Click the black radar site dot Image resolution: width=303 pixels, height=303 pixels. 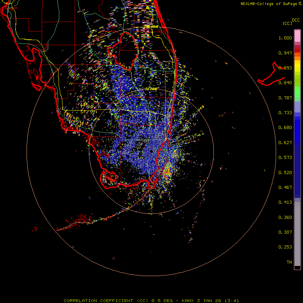[x=151, y=151]
